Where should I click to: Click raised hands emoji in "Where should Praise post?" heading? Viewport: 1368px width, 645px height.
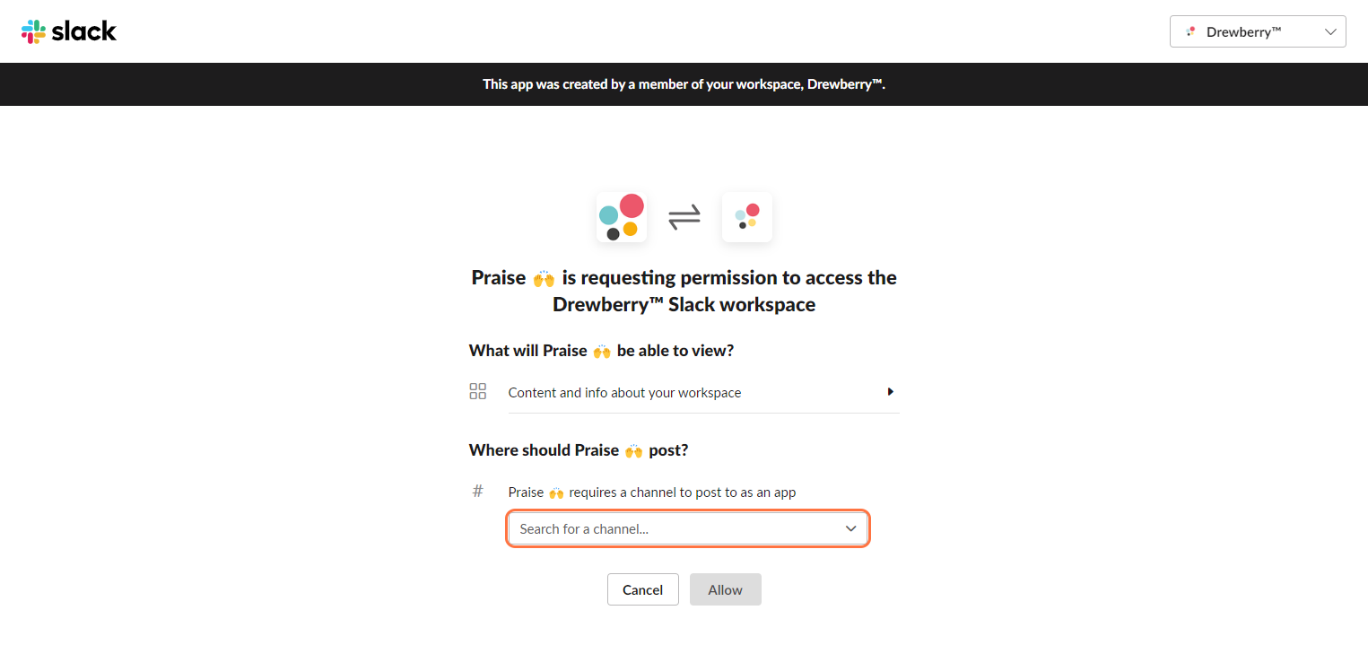(633, 450)
